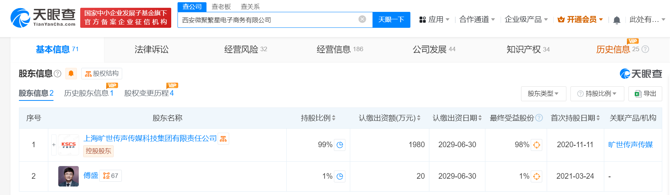Screen dimensions: 670x195
Task: Sort table by 认缴出资日期 column
Action: pyautogui.click(x=480, y=118)
